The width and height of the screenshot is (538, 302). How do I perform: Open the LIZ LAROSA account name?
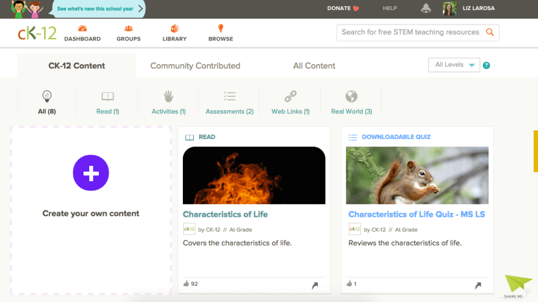[x=479, y=8]
